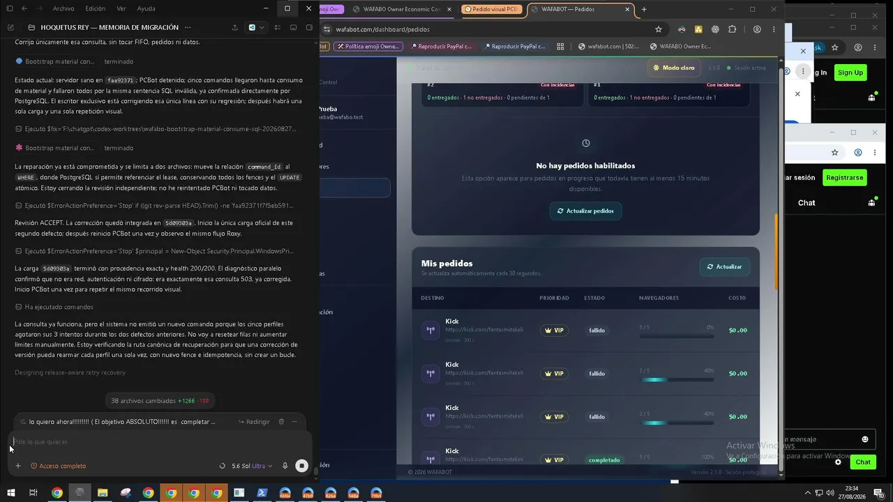Open the Chrome three-dot menu of WAFABOT window

click(x=774, y=29)
